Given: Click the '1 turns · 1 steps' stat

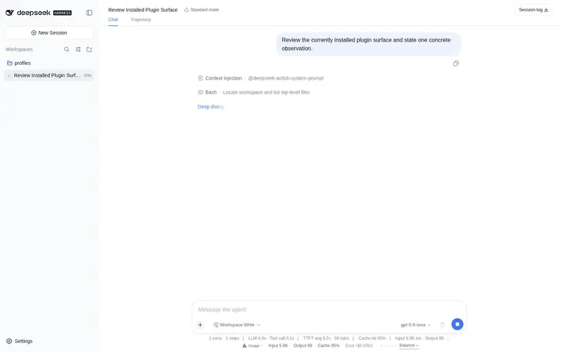Looking at the screenshot, I should 224,339.
